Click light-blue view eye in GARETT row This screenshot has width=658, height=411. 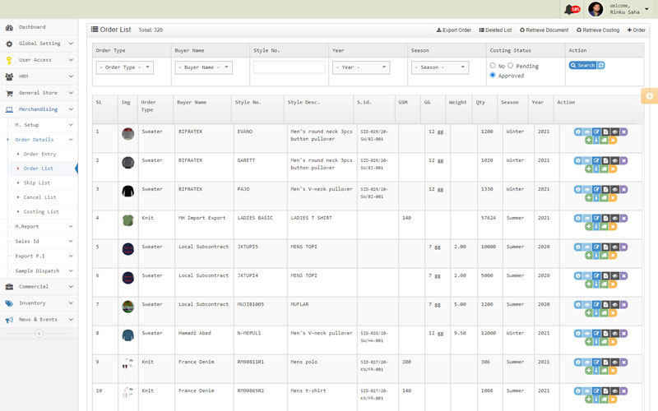click(x=587, y=160)
